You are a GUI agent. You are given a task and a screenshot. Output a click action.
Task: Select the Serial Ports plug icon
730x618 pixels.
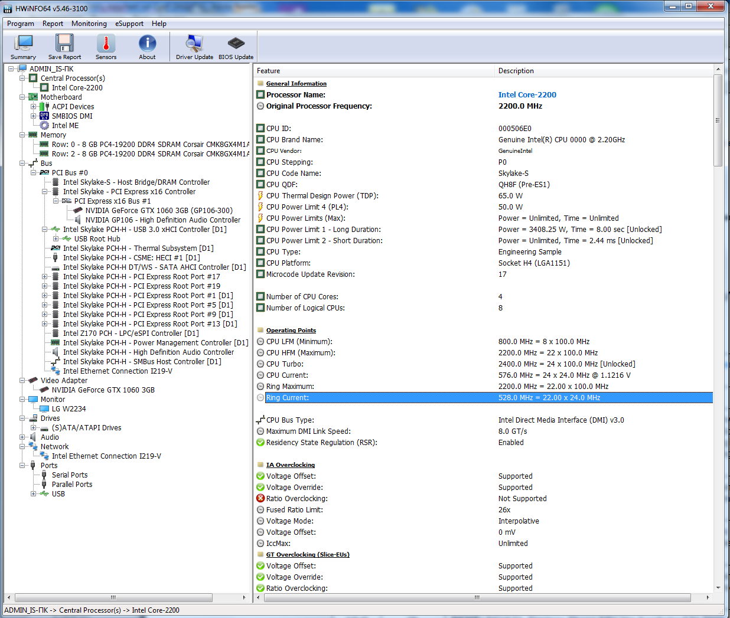pyautogui.click(x=44, y=475)
